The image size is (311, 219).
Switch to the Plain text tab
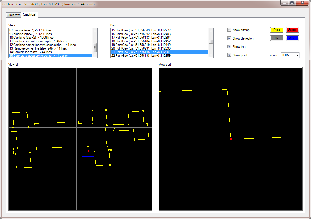13,14
